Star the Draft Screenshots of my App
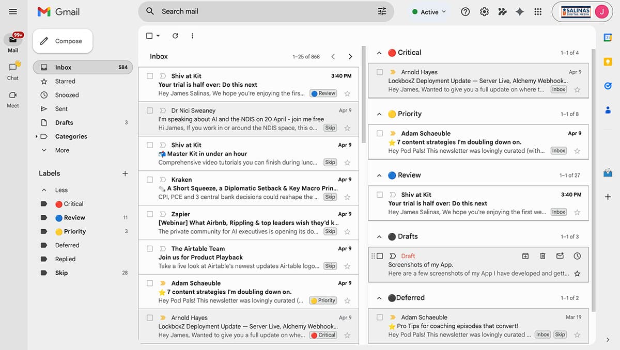The image size is (620, 350). (577, 274)
